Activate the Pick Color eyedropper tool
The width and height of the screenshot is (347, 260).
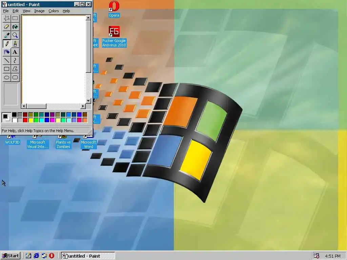pyautogui.click(x=7, y=35)
